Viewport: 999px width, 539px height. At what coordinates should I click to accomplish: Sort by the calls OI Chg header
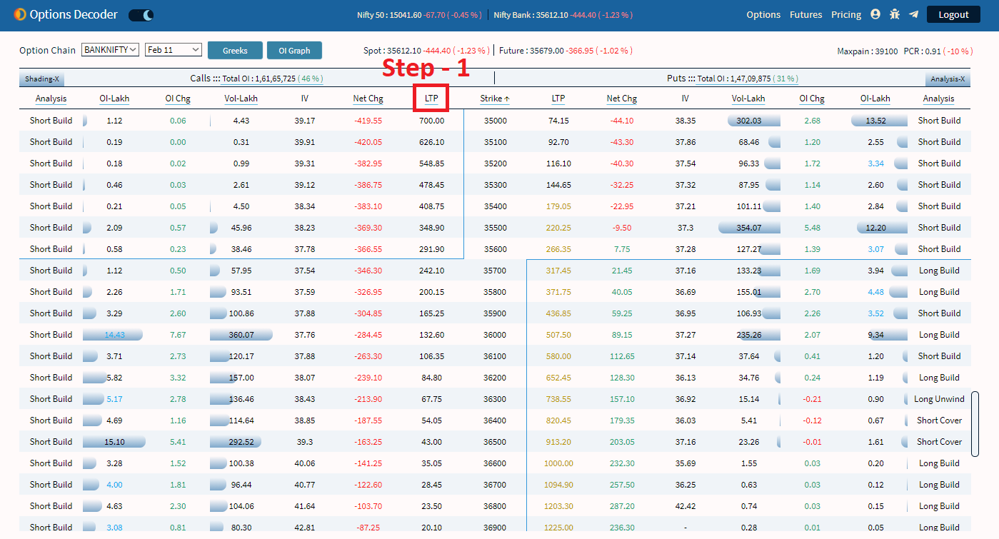click(x=178, y=99)
